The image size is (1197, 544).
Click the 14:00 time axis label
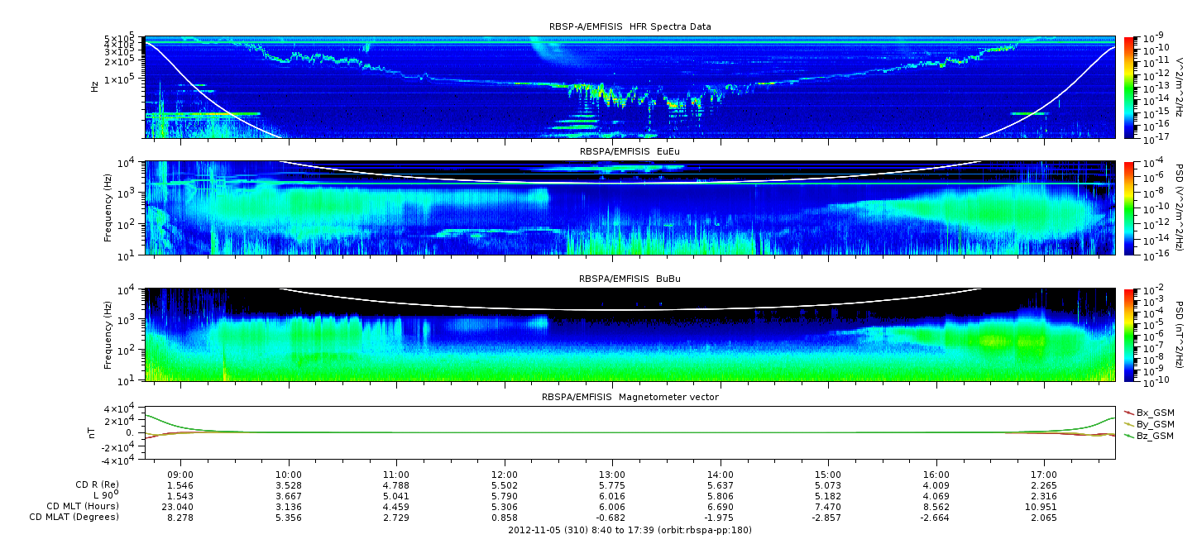pyautogui.click(x=720, y=476)
